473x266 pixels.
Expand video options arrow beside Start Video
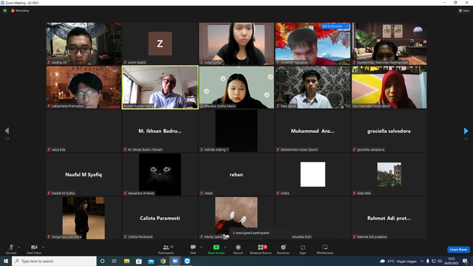point(44,248)
